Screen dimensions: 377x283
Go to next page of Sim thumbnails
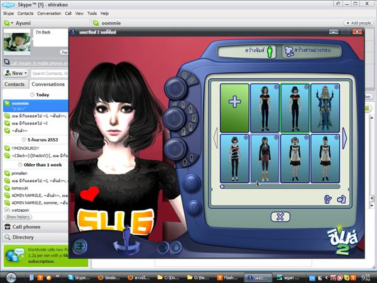pyautogui.click(x=344, y=138)
